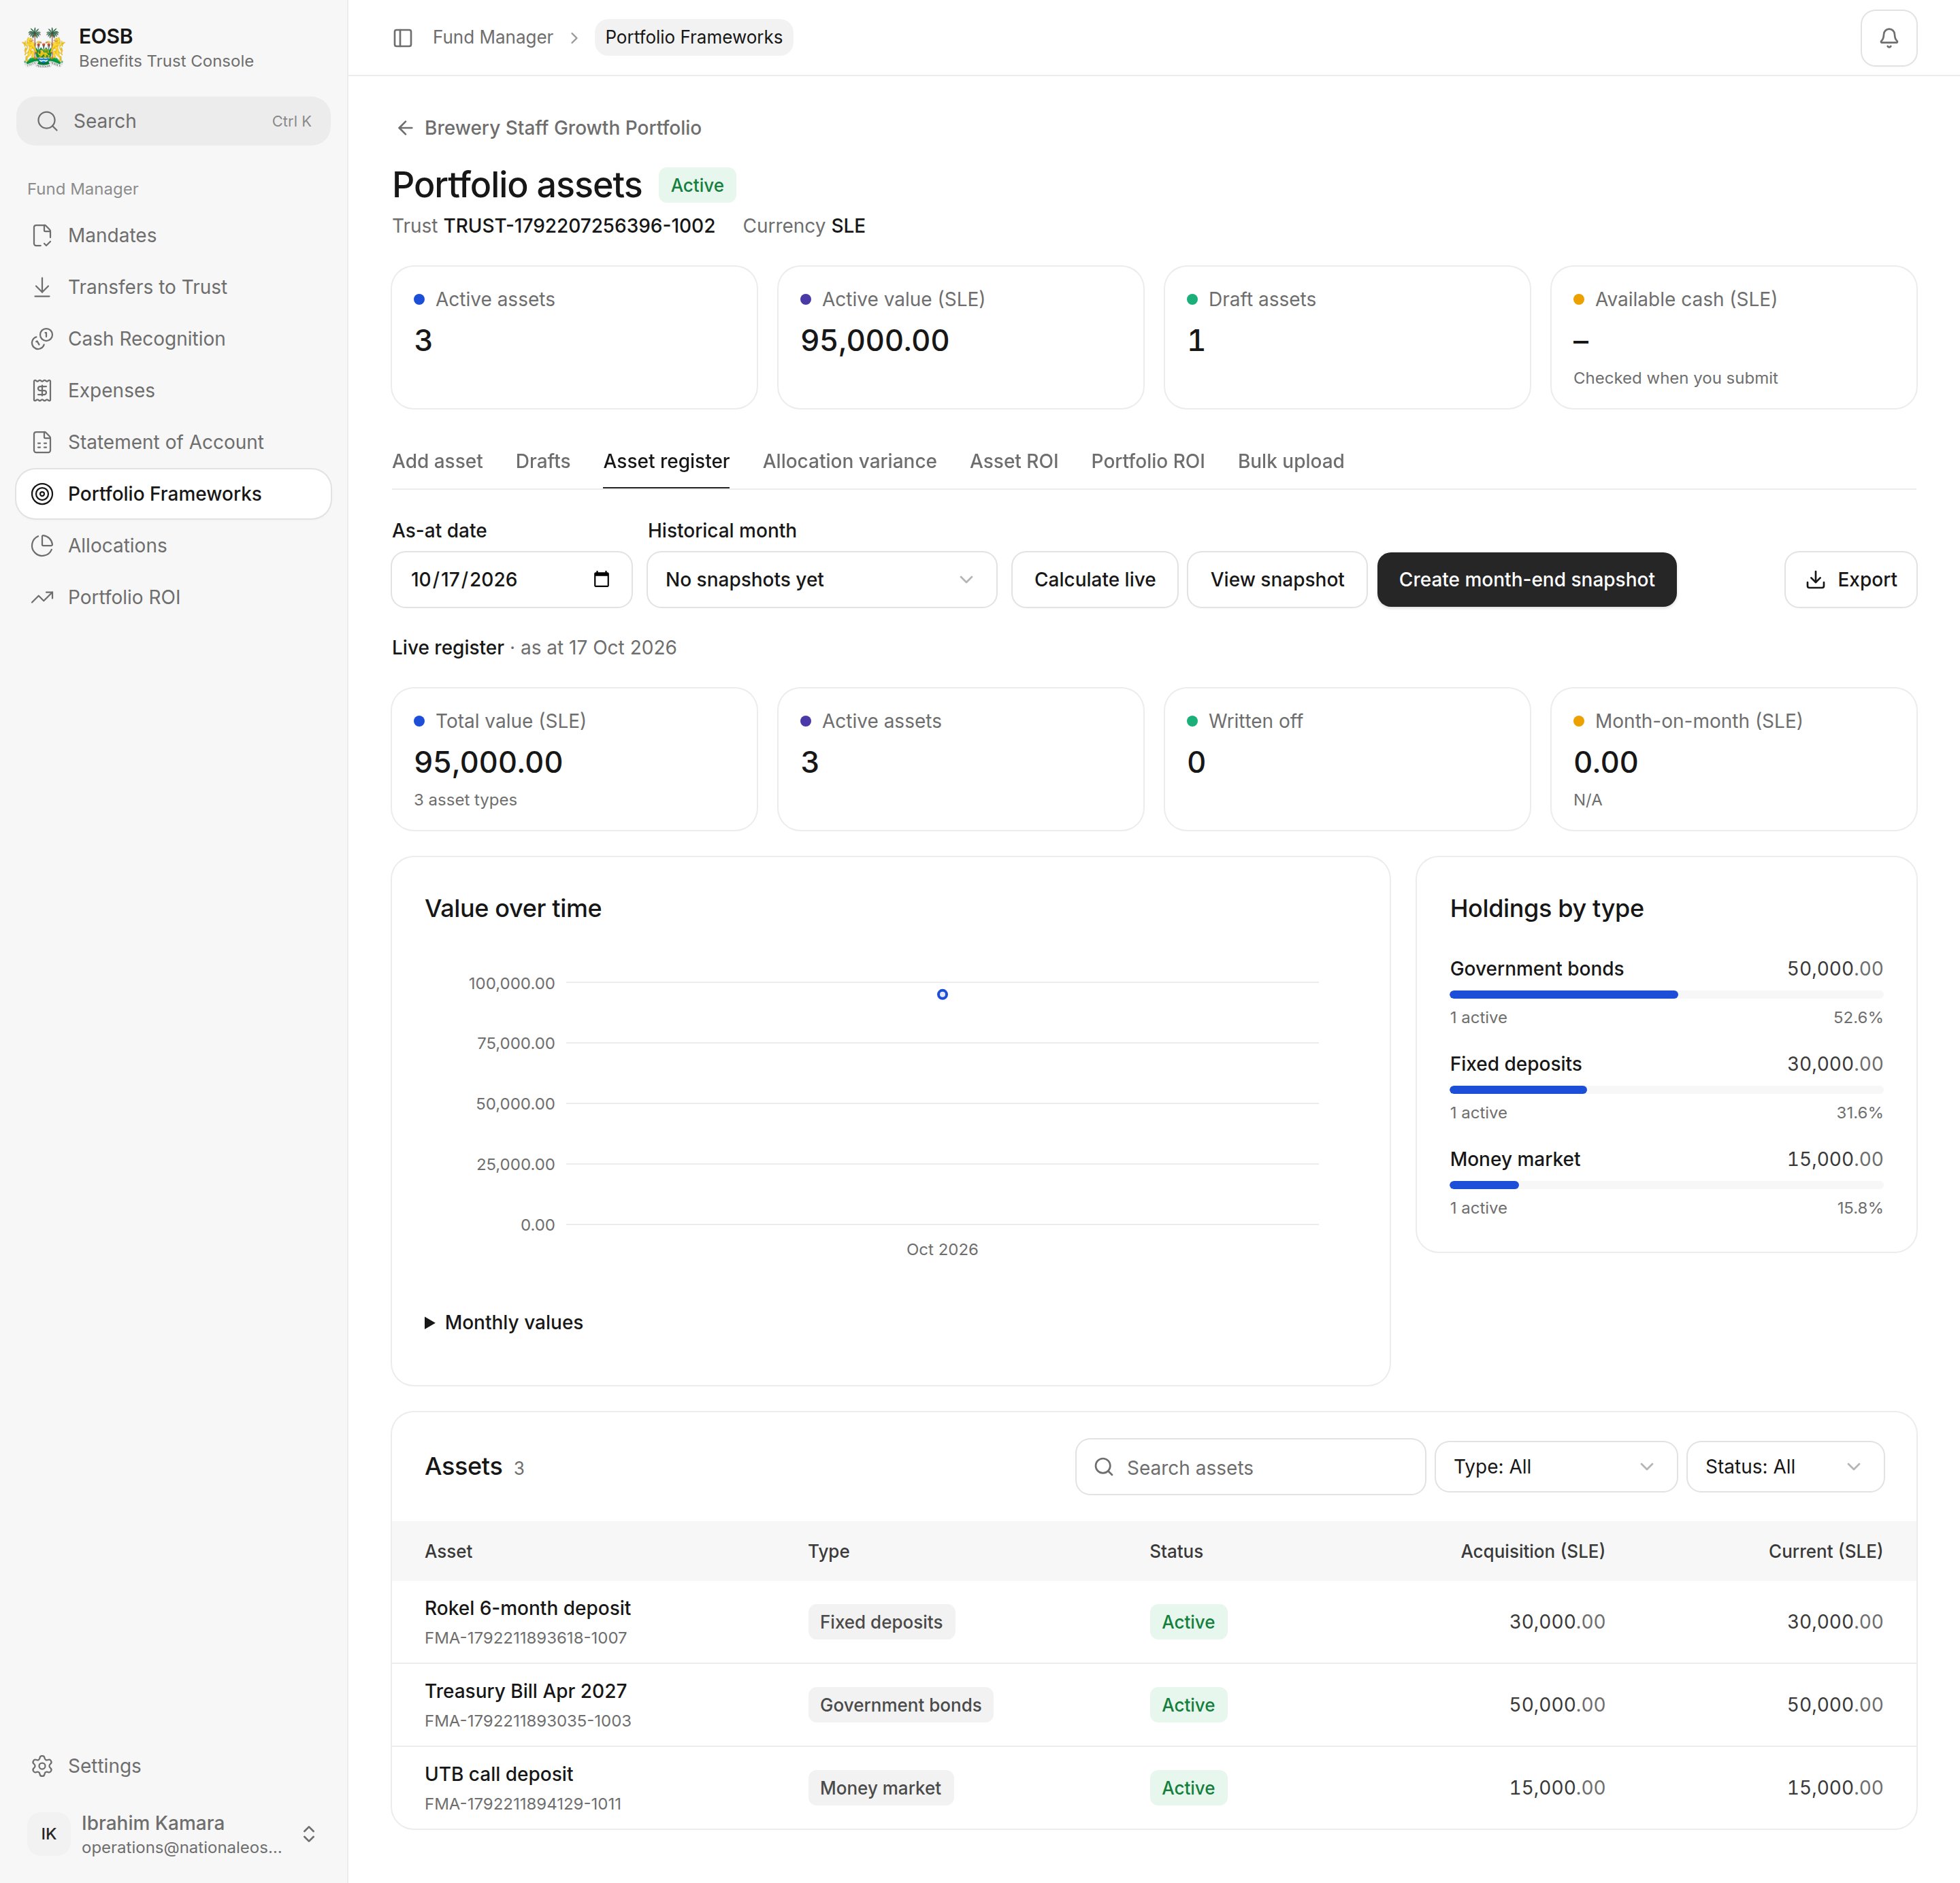The width and height of the screenshot is (1960, 1883).
Task: Click the back arrow beside Brewery Staff Growth Portfolio
Action: tap(405, 128)
